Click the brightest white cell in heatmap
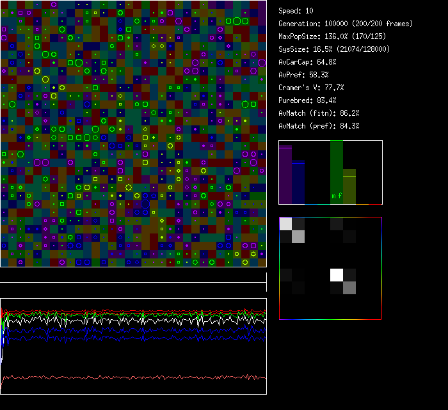The height and width of the screenshot is (410, 448). [x=337, y=275]
